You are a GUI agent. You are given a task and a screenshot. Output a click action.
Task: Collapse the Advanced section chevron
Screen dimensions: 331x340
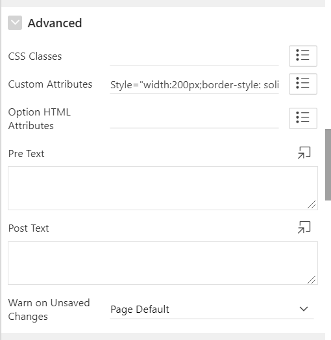coord(15,23)
